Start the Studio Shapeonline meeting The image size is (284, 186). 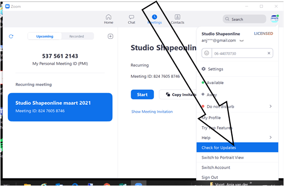pos(142,94)
